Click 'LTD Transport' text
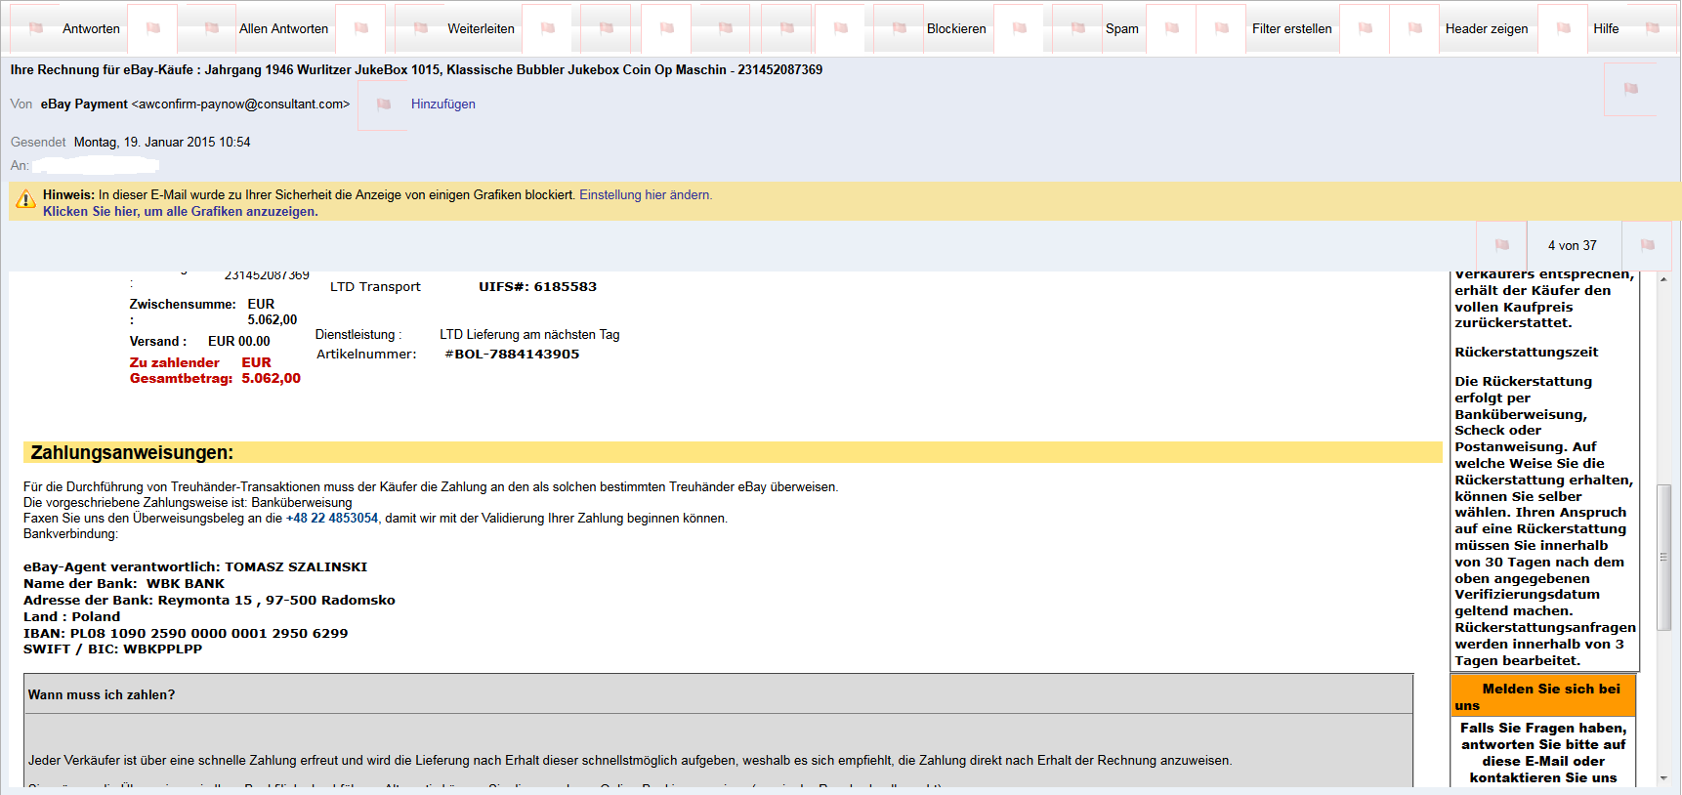 [x=375, y=287]
